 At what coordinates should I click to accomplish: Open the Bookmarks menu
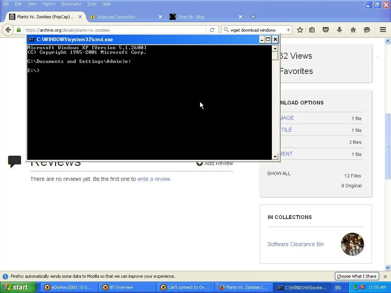[71, 4]
